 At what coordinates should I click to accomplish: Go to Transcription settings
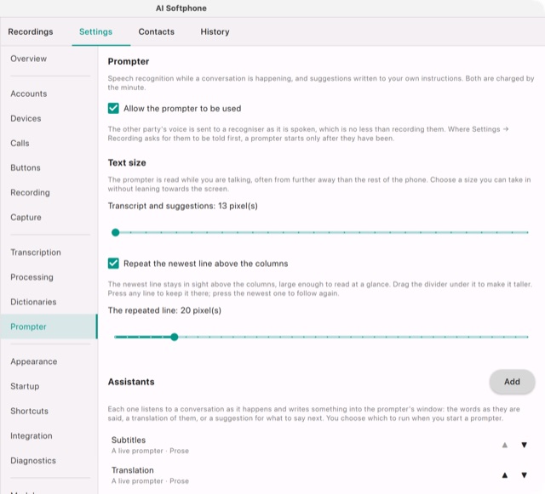(x=49, y=253)
